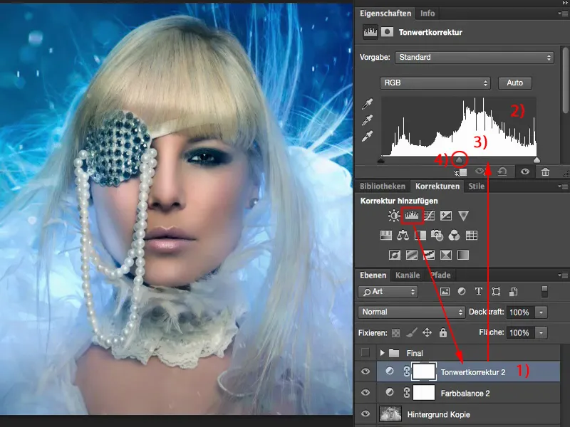Viewport: 570px width, 427px height.
Task: Clip adjustment to layer below
Action: point(460,172)
